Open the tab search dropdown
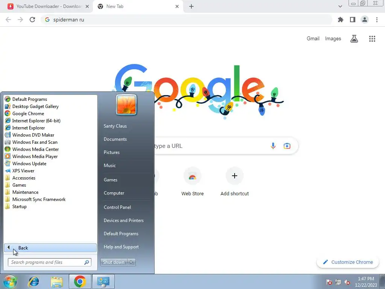Screen dimensions: 385x289 click(340, 6)
